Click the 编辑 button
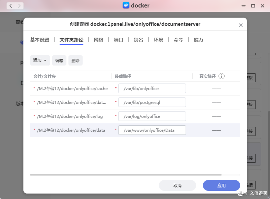This screenshot has height=199, width=270. point(59,60)
